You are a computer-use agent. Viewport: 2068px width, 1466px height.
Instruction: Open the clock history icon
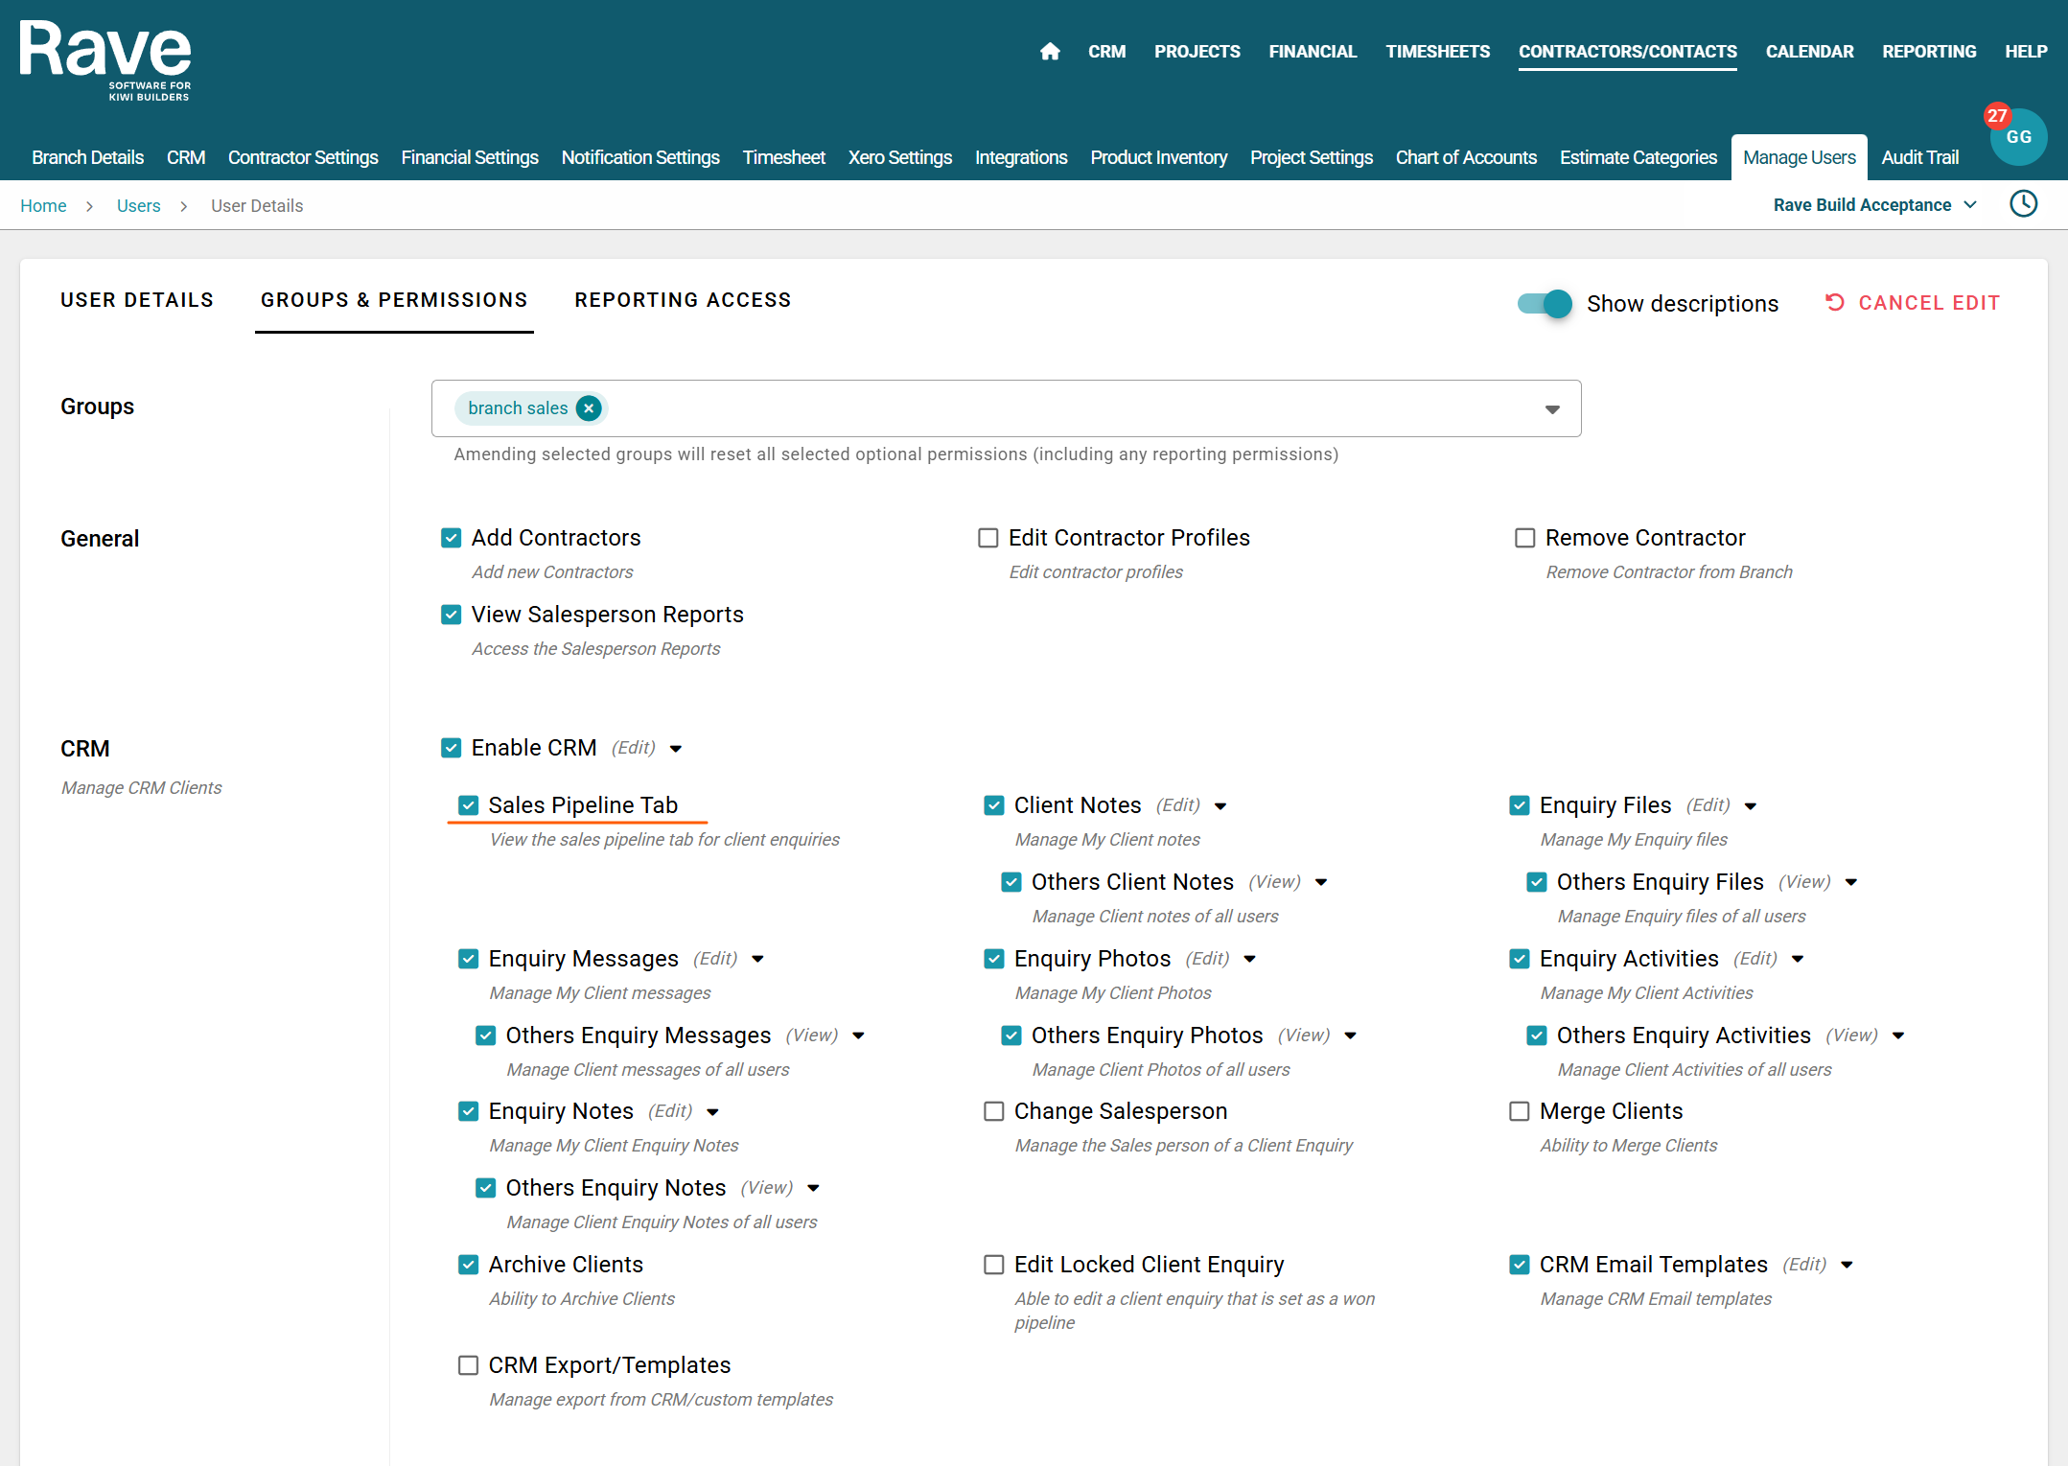click(x=2023, y=204)
